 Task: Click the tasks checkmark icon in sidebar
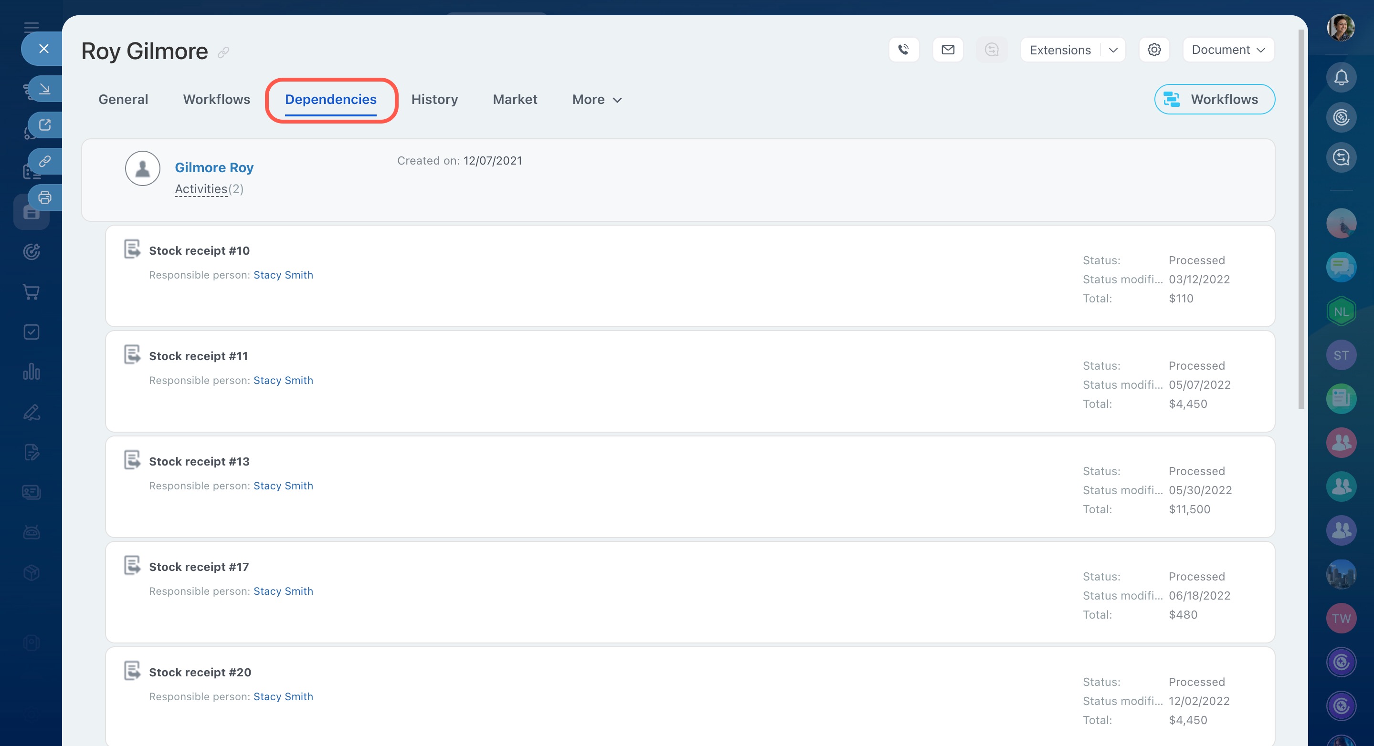(32, 332)
